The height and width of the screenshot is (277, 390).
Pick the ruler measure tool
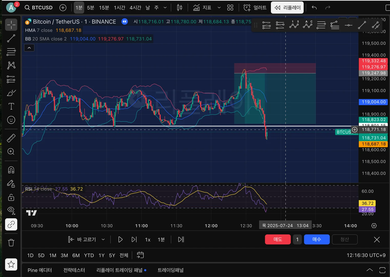[x=11, y=138]
